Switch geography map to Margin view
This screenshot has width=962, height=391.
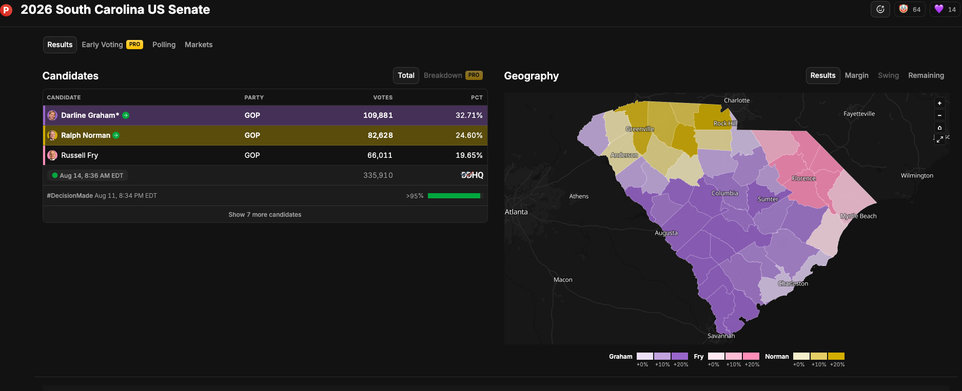(856, 75)
